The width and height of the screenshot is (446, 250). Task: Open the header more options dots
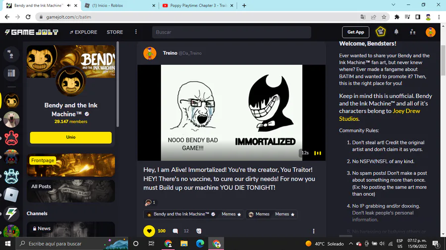[x=136, y=32]
